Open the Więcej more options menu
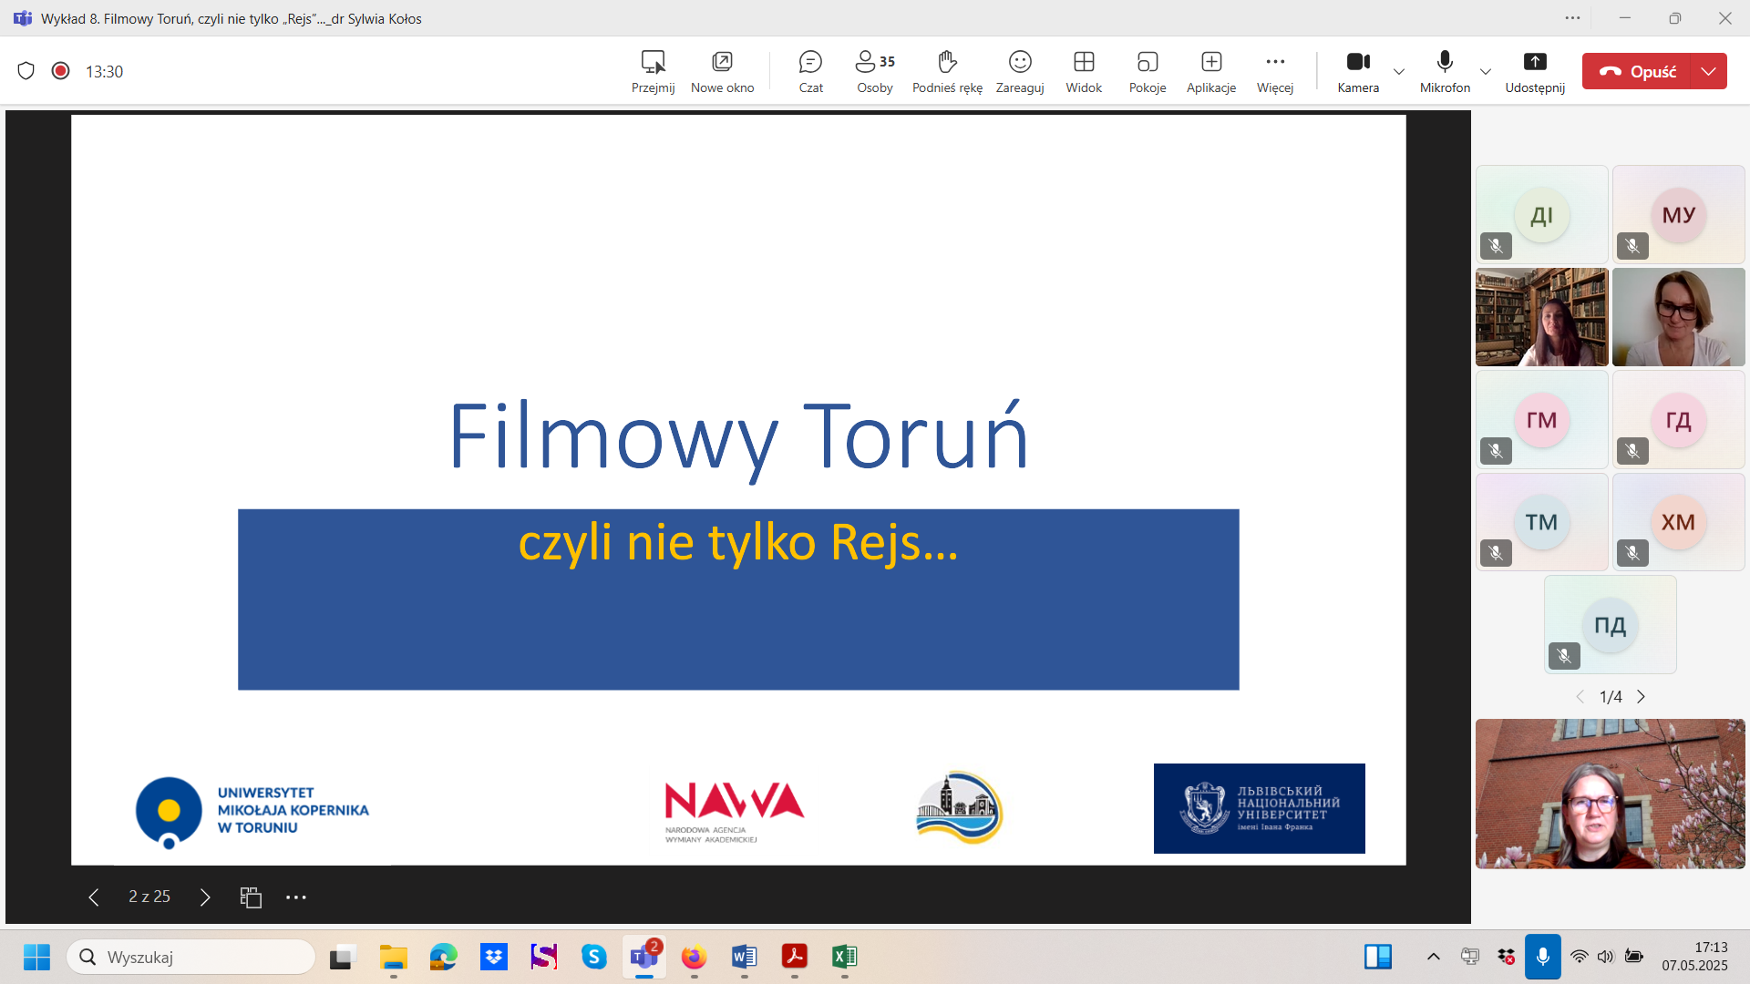The height and width of the screenshot is (984, 1750). [x=1274, y=71]
